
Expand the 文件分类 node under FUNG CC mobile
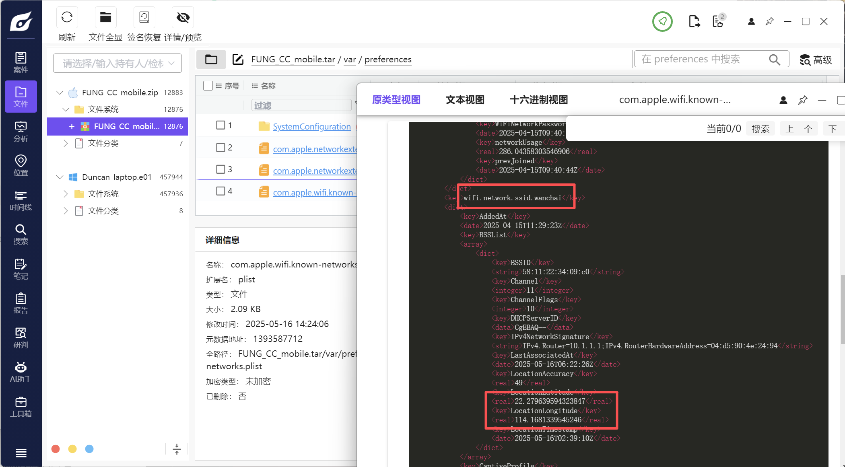point(66,143)
